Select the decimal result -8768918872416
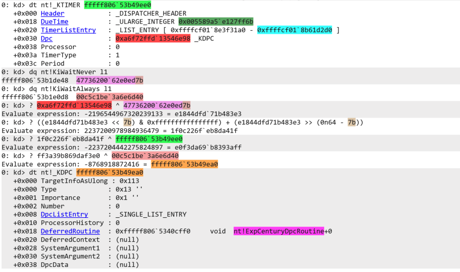 coord(112,164)
